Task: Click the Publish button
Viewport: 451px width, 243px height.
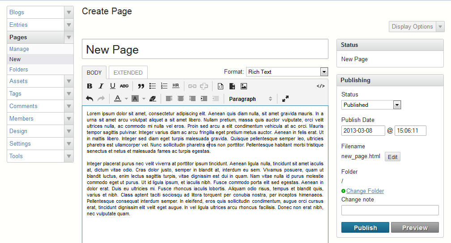Action: click(x=365, y=228)
